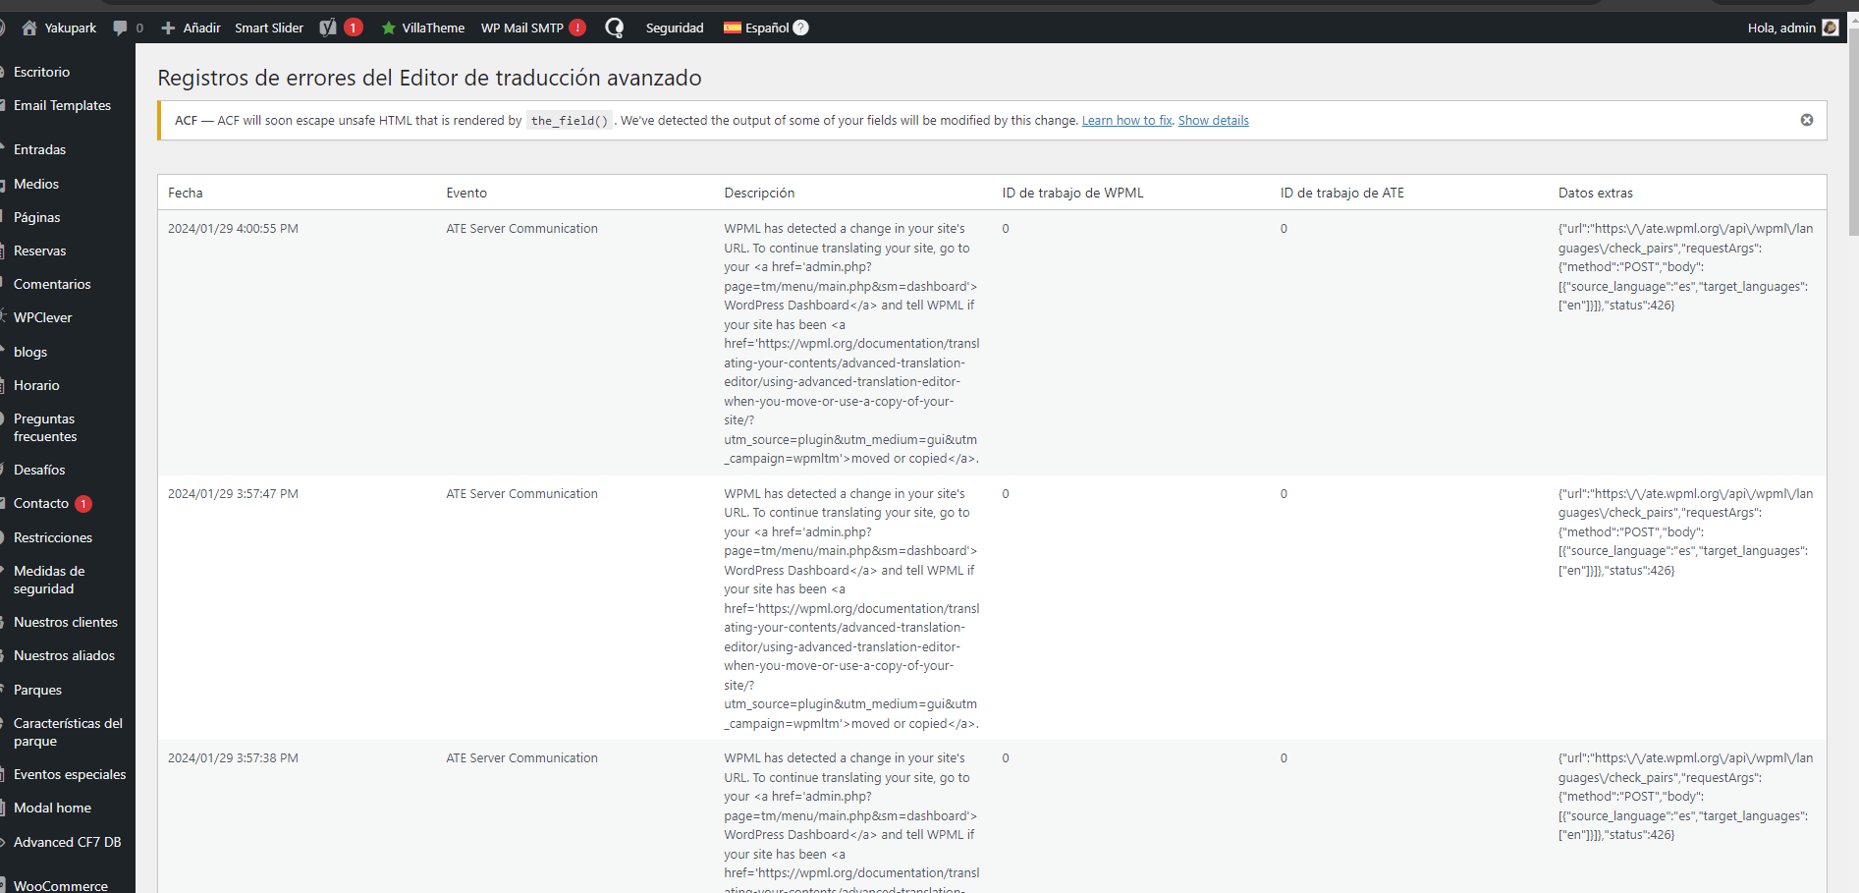
Task: Follow the Learn how to fix link
Action: click(x=1126, y=121)
